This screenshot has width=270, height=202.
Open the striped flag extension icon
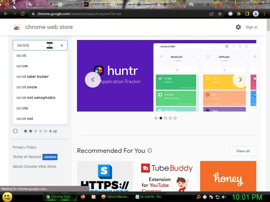point(230,14)
